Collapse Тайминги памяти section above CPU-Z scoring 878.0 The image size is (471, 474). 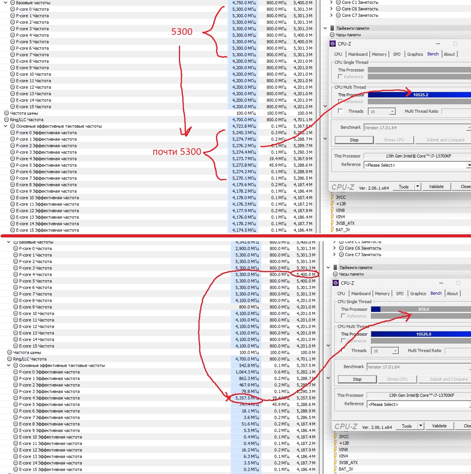[x=328, y=268]
